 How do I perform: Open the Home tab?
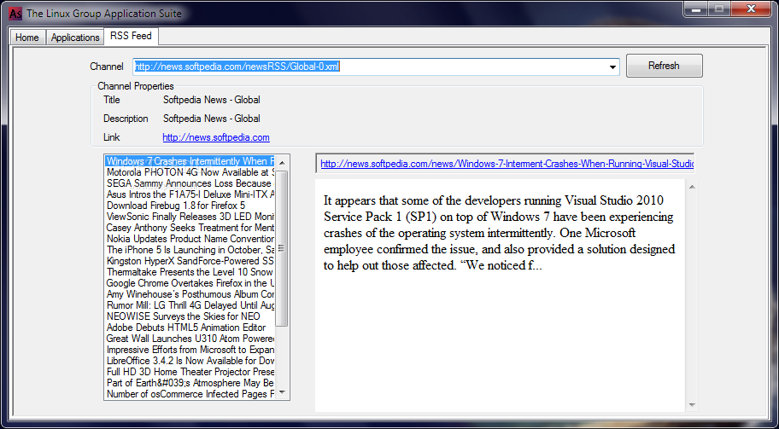(27, 38)
